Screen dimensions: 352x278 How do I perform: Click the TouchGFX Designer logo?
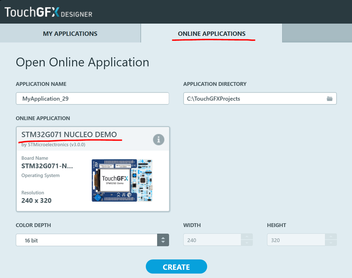coord(48,12)
